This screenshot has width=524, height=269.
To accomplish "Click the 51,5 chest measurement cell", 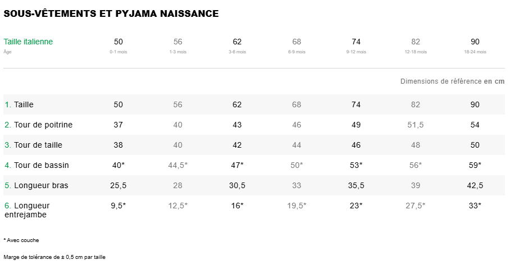I will (416, 125).
